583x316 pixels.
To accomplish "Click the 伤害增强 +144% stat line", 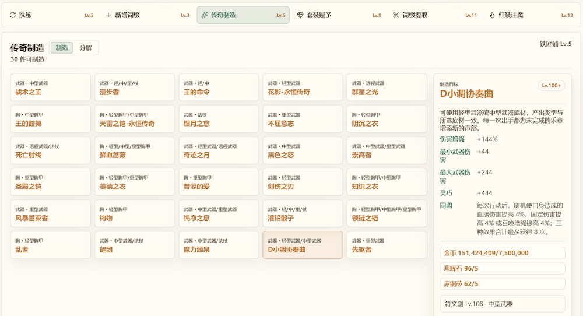I will [503, 139].
